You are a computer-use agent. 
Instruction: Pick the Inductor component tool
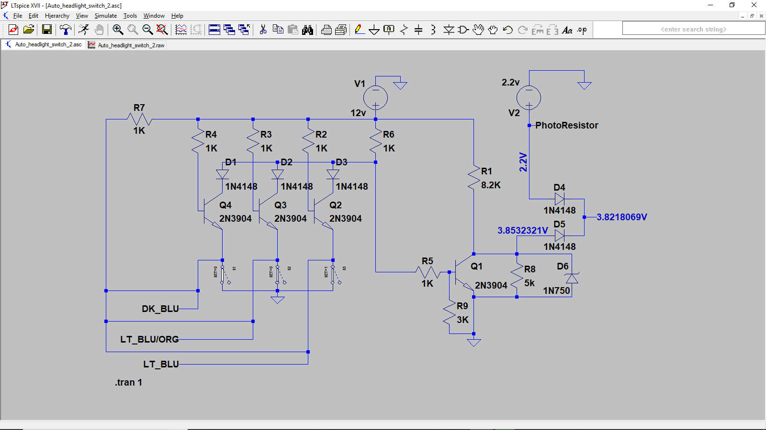[x=433, y=30]
